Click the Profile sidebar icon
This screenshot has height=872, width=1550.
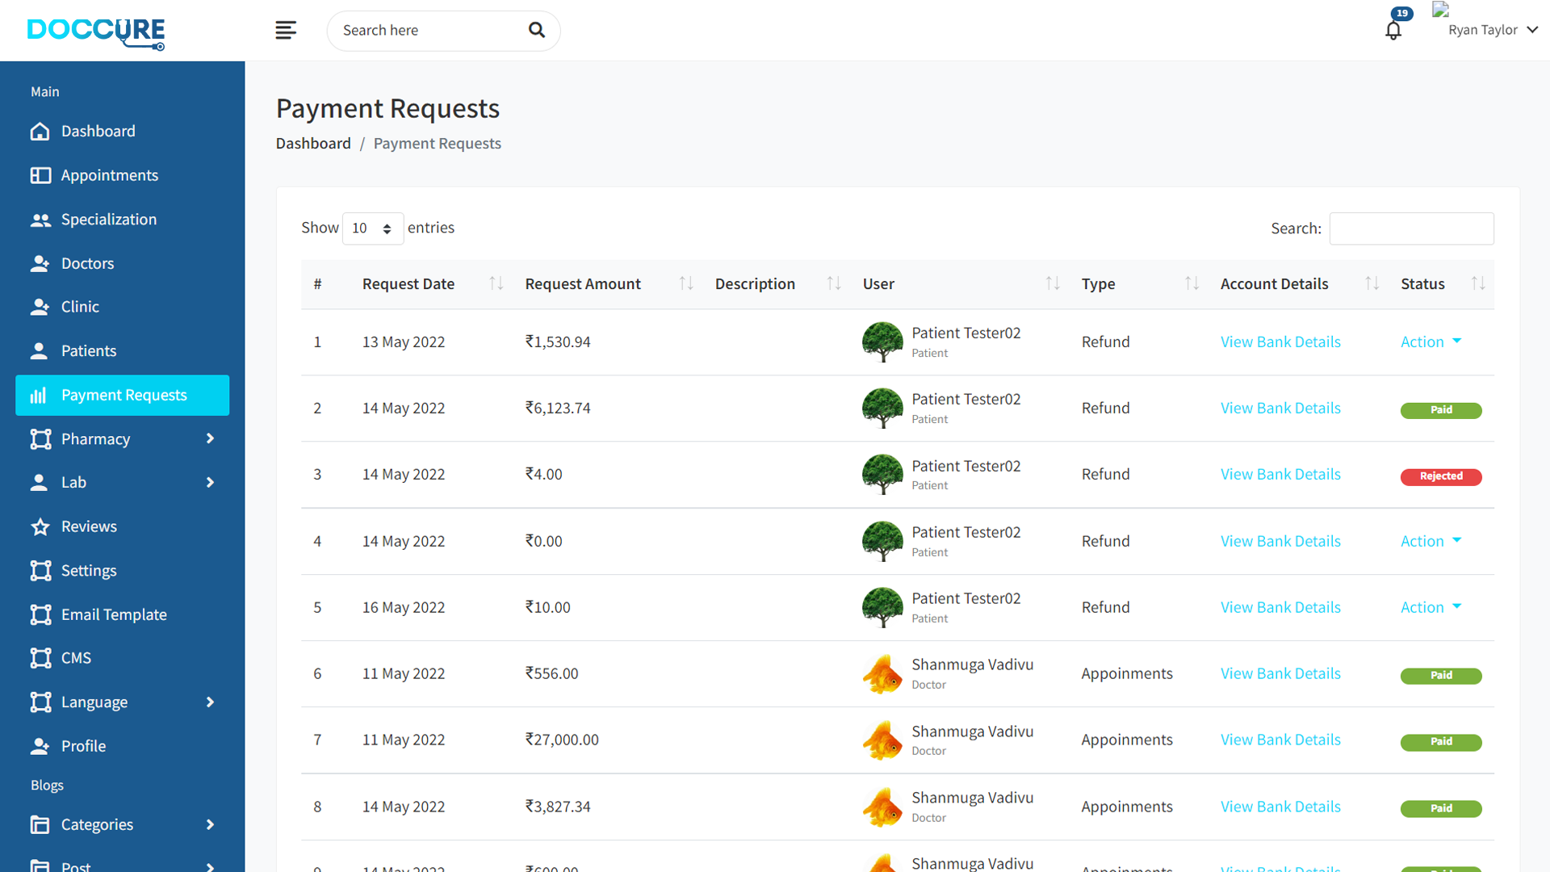pyautogui.click(x=40, y=746)
